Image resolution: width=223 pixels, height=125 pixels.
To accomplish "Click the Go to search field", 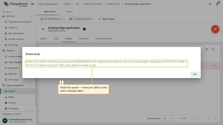I will pos(18,12).
